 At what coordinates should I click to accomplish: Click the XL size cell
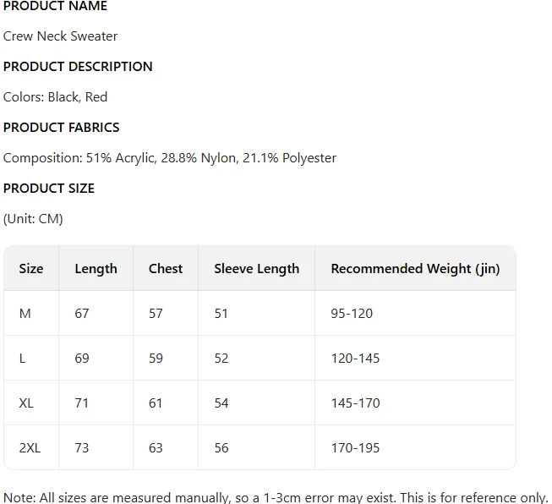coord(26,403)
